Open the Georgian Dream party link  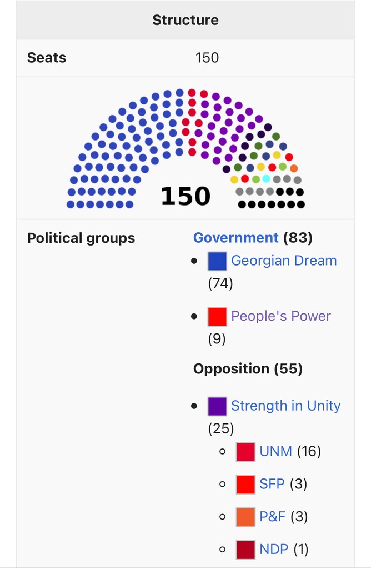284,261
